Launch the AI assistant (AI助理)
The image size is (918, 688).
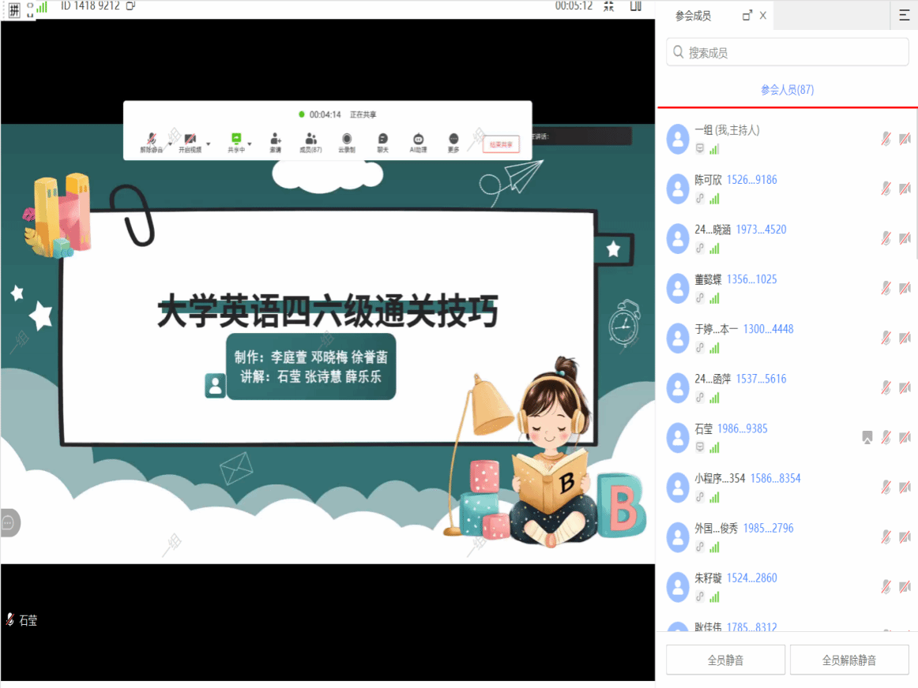418,140
